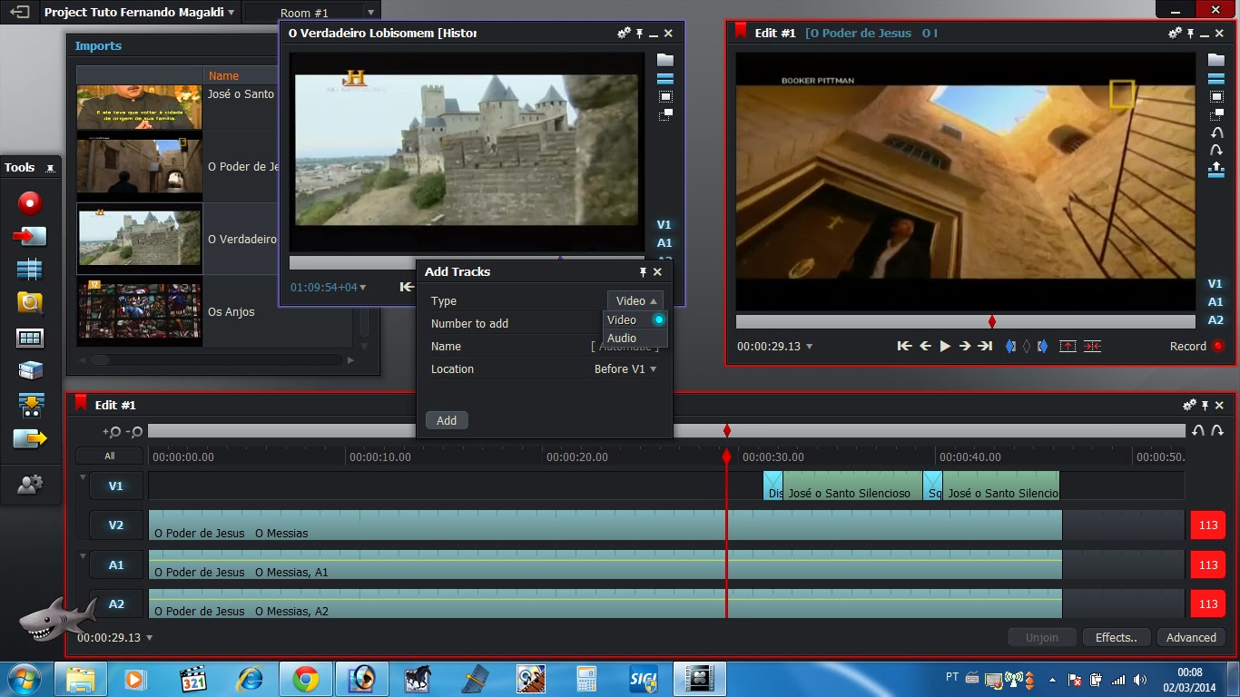Click the red Record tool in Tools panel
Image resolution: width=1240 pixels, height=697 pixels.
click(x=30, y=202)
